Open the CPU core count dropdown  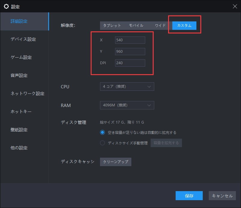(x=127, y=87)
